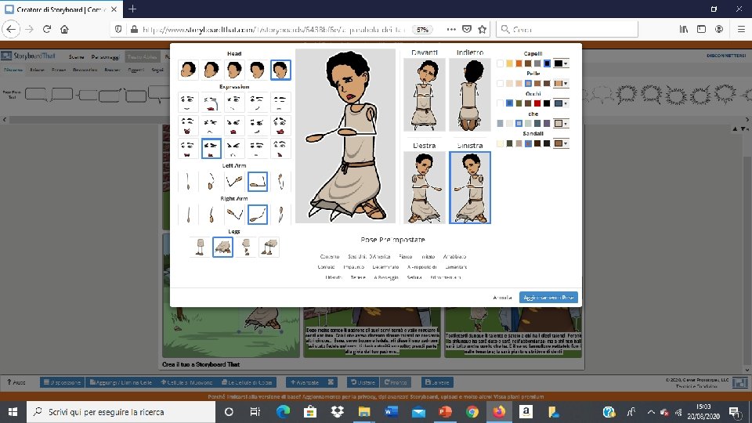
Task: Expand the tunic color dropdown above Sandali
Action: 561,123
